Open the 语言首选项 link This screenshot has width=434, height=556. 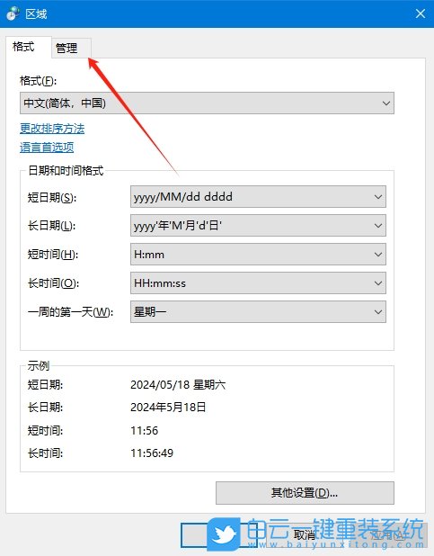47,148
